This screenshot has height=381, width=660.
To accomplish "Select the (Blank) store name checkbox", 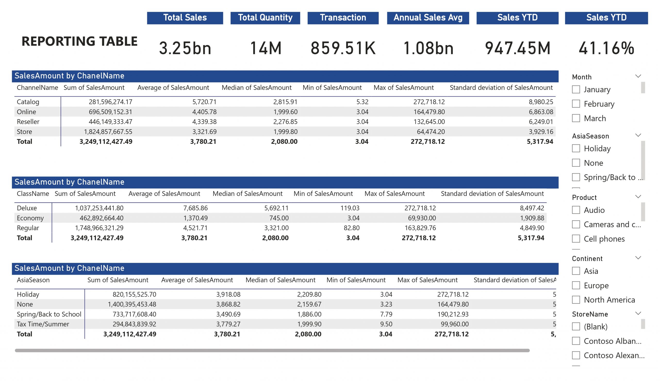I will point(576,326).
